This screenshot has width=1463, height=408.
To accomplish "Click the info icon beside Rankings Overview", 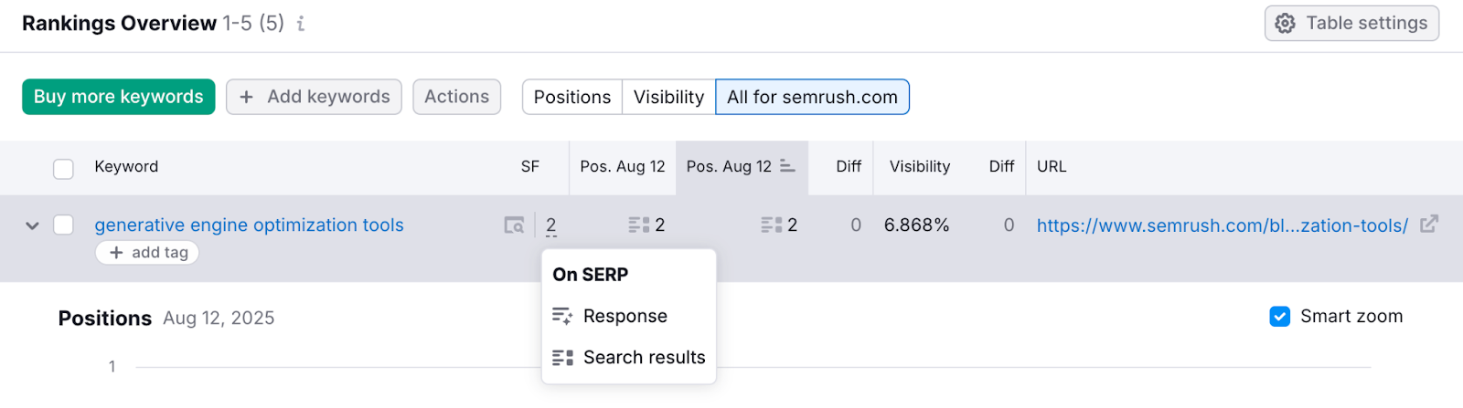I will point(301,24).
